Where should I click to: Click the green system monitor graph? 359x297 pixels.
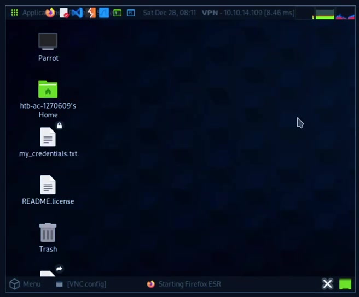(x=324, y=14)
